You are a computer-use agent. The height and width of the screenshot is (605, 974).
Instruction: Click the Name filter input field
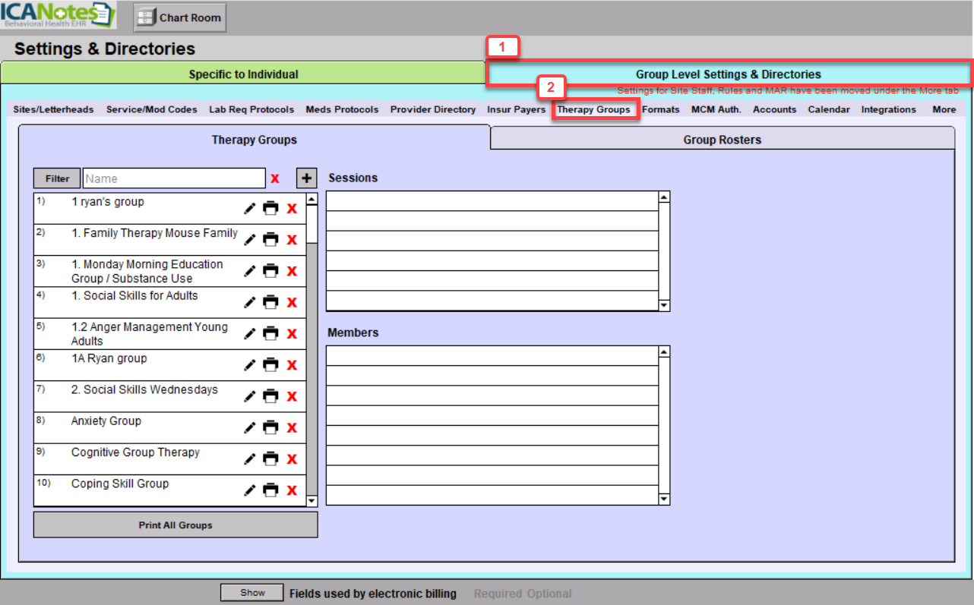click(x=174, y=178)
